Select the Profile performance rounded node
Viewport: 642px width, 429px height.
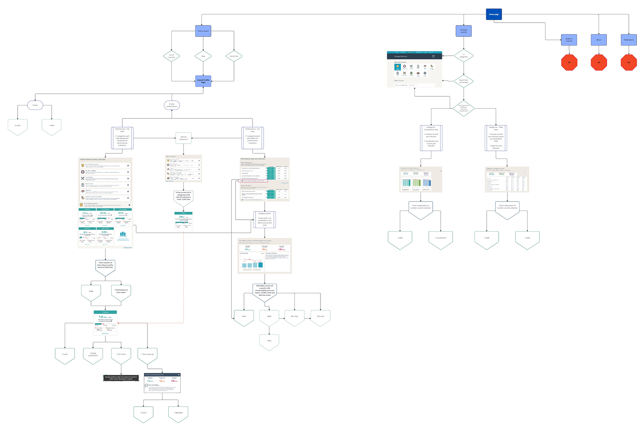[172, 105]
